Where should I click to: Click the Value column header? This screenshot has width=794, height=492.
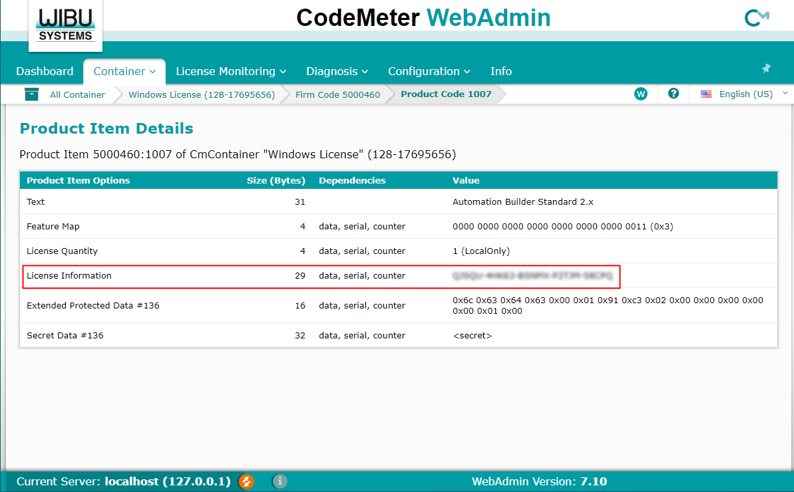(x=466, y=181)
